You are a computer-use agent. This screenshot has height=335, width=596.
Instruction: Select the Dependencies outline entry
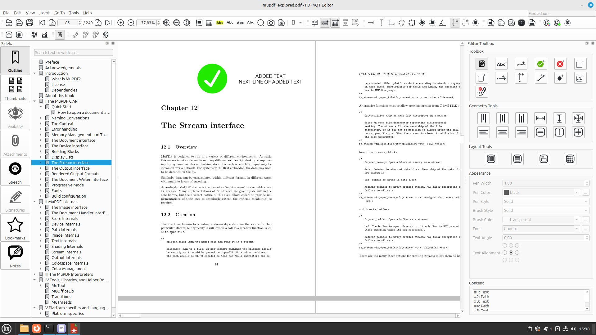(x=64, y=90)
